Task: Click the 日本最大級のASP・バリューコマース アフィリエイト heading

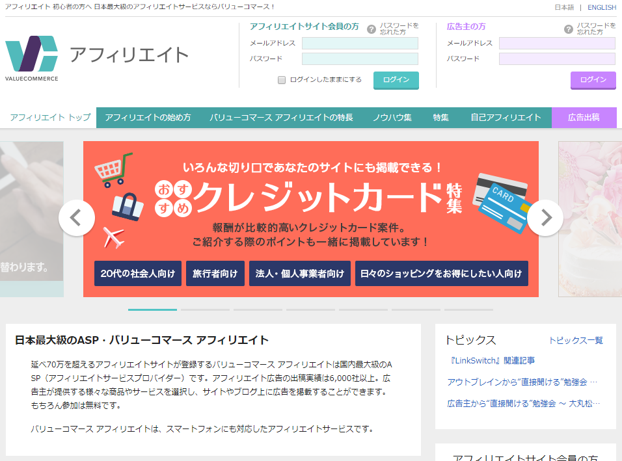Action: pyautogui.click(x=142, y=340)
